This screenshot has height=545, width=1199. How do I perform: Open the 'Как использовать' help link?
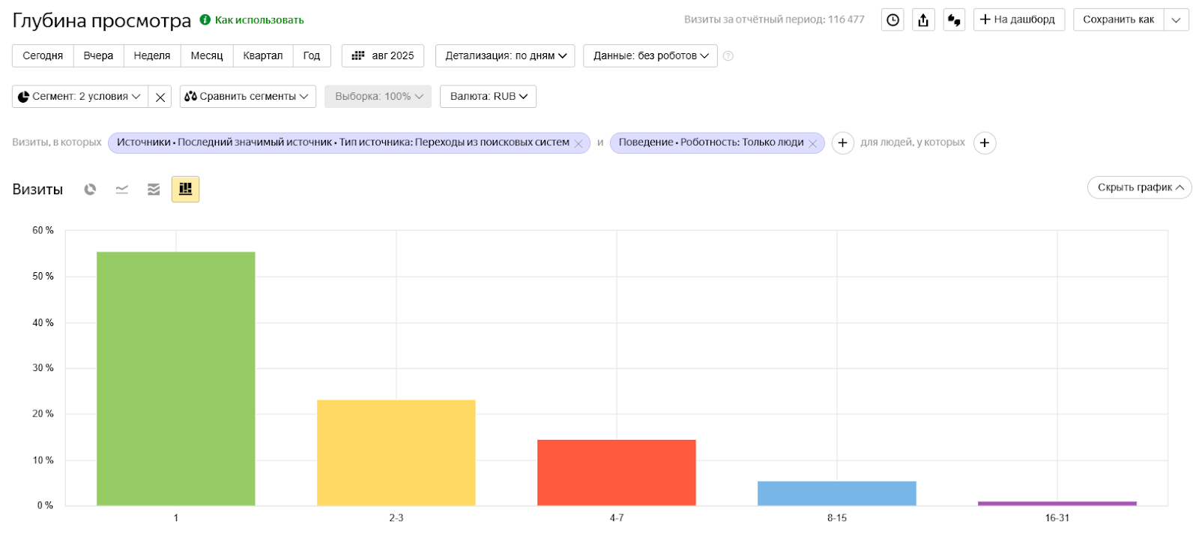[x=259, y=20]
